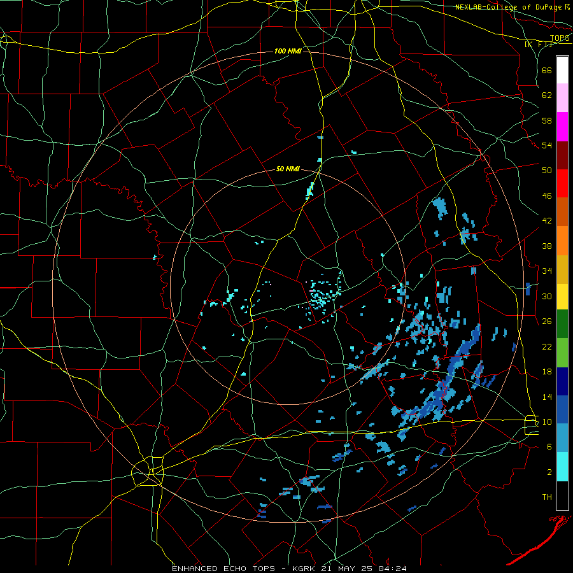Screen dimensions: 573x573
Task: Click the 6 scale value label
Action: click(549, 447)
